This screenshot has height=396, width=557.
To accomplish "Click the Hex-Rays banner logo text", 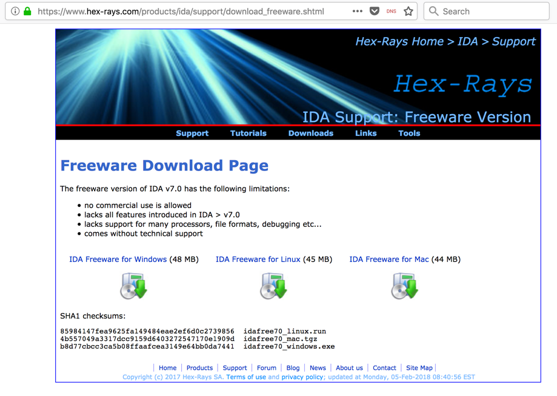I will tap(463, 84).
